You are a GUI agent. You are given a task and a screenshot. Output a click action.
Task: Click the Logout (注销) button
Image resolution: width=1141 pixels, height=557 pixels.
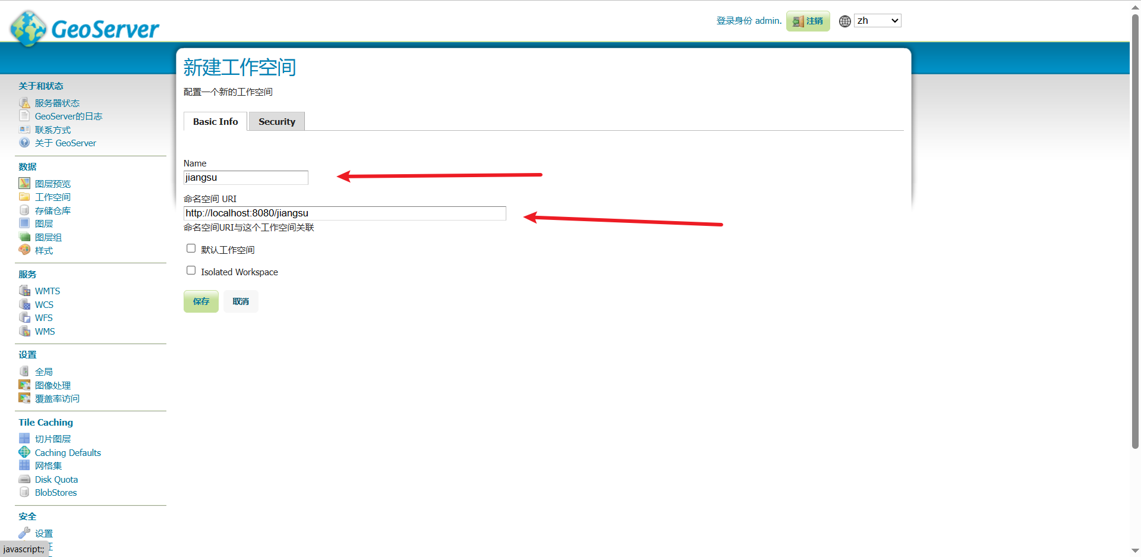coord(808,21)
